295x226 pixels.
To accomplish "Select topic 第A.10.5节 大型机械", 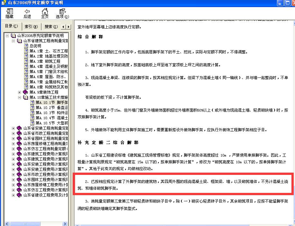I will tap(52, 123).
